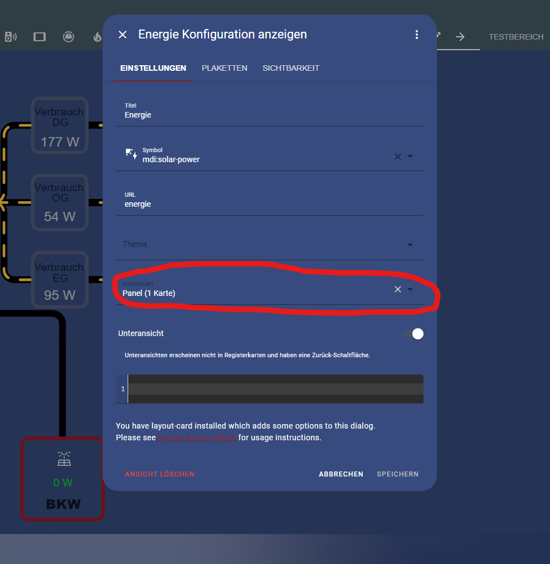Toggle the Unteransicht switch

[x=413, y=334]
